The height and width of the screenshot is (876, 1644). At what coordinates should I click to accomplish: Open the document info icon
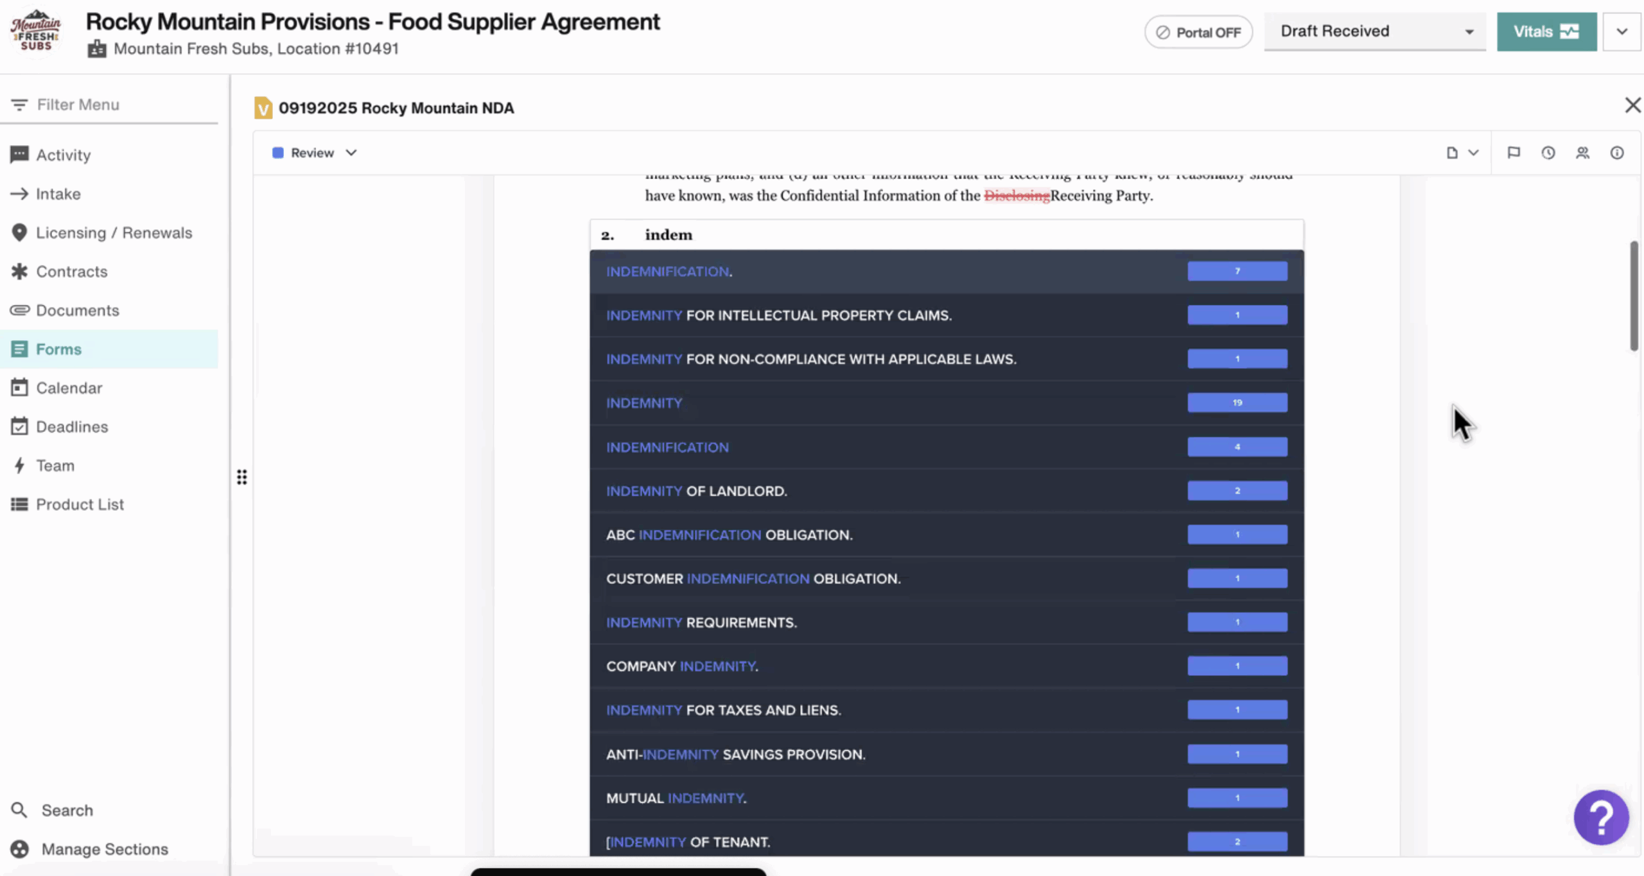tap(1616, 153)
